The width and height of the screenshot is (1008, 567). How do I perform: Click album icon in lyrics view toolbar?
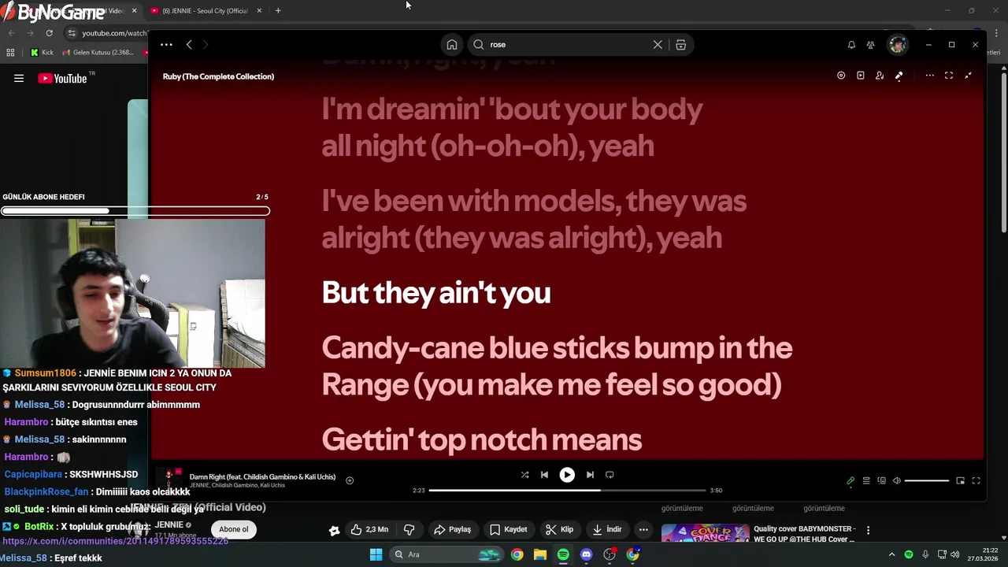[841, 76]
